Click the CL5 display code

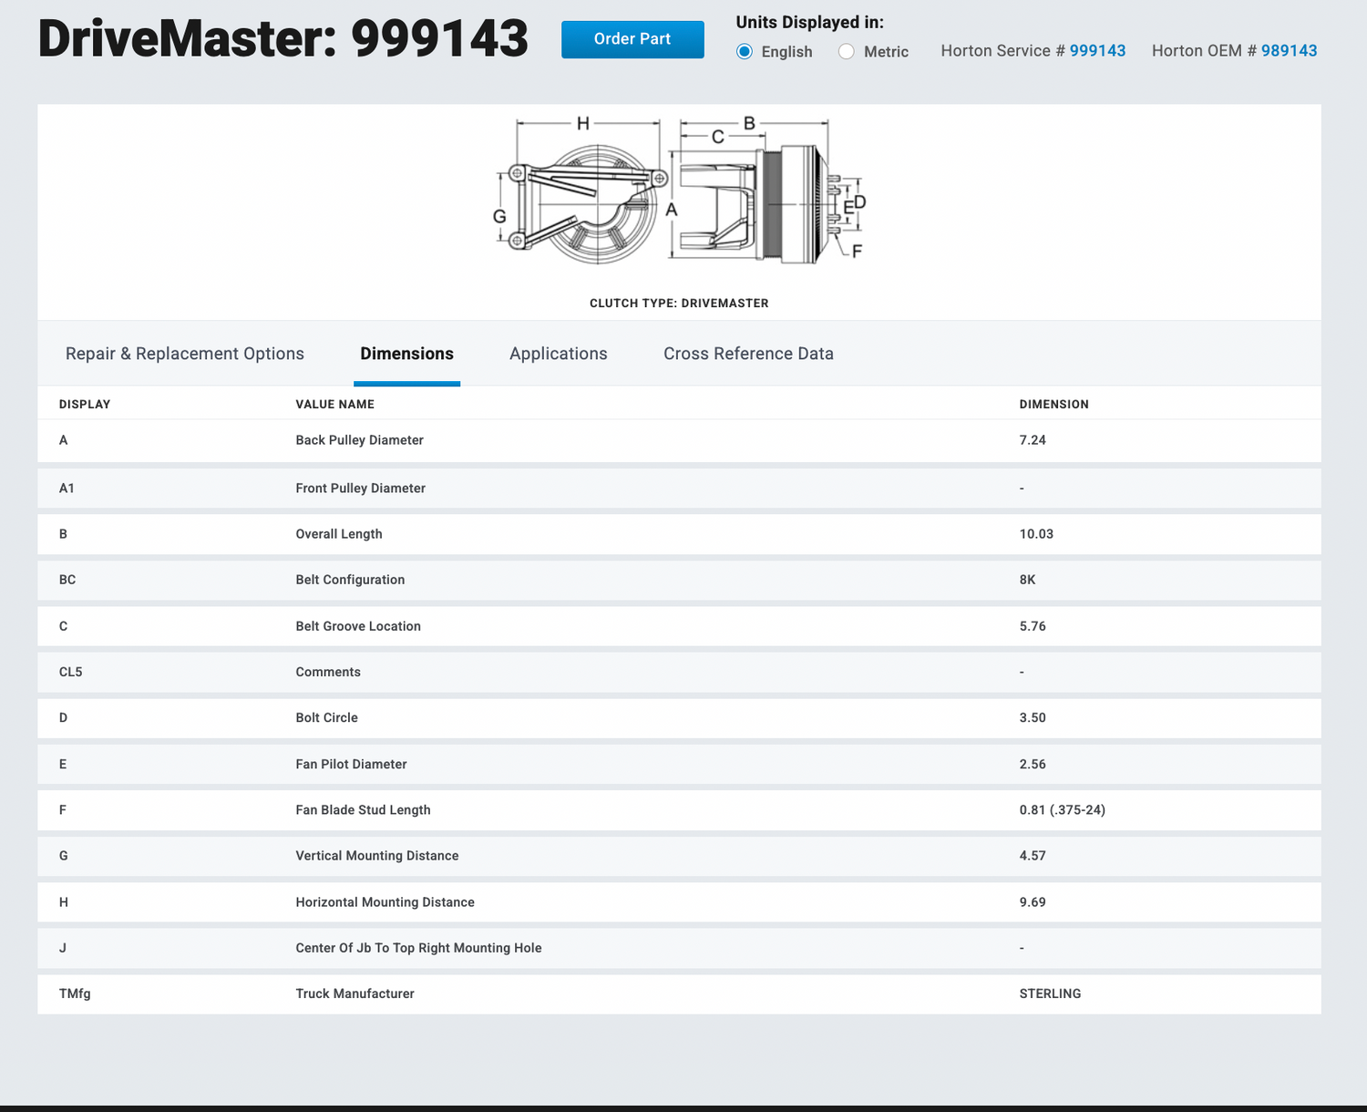point(71,672)
